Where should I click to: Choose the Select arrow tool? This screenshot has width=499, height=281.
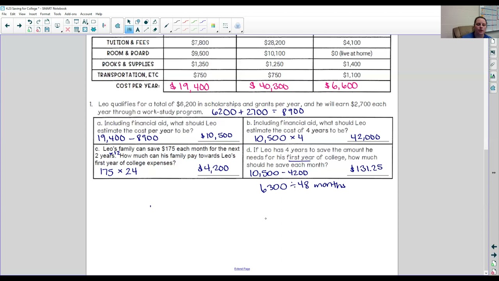[129, 22]
